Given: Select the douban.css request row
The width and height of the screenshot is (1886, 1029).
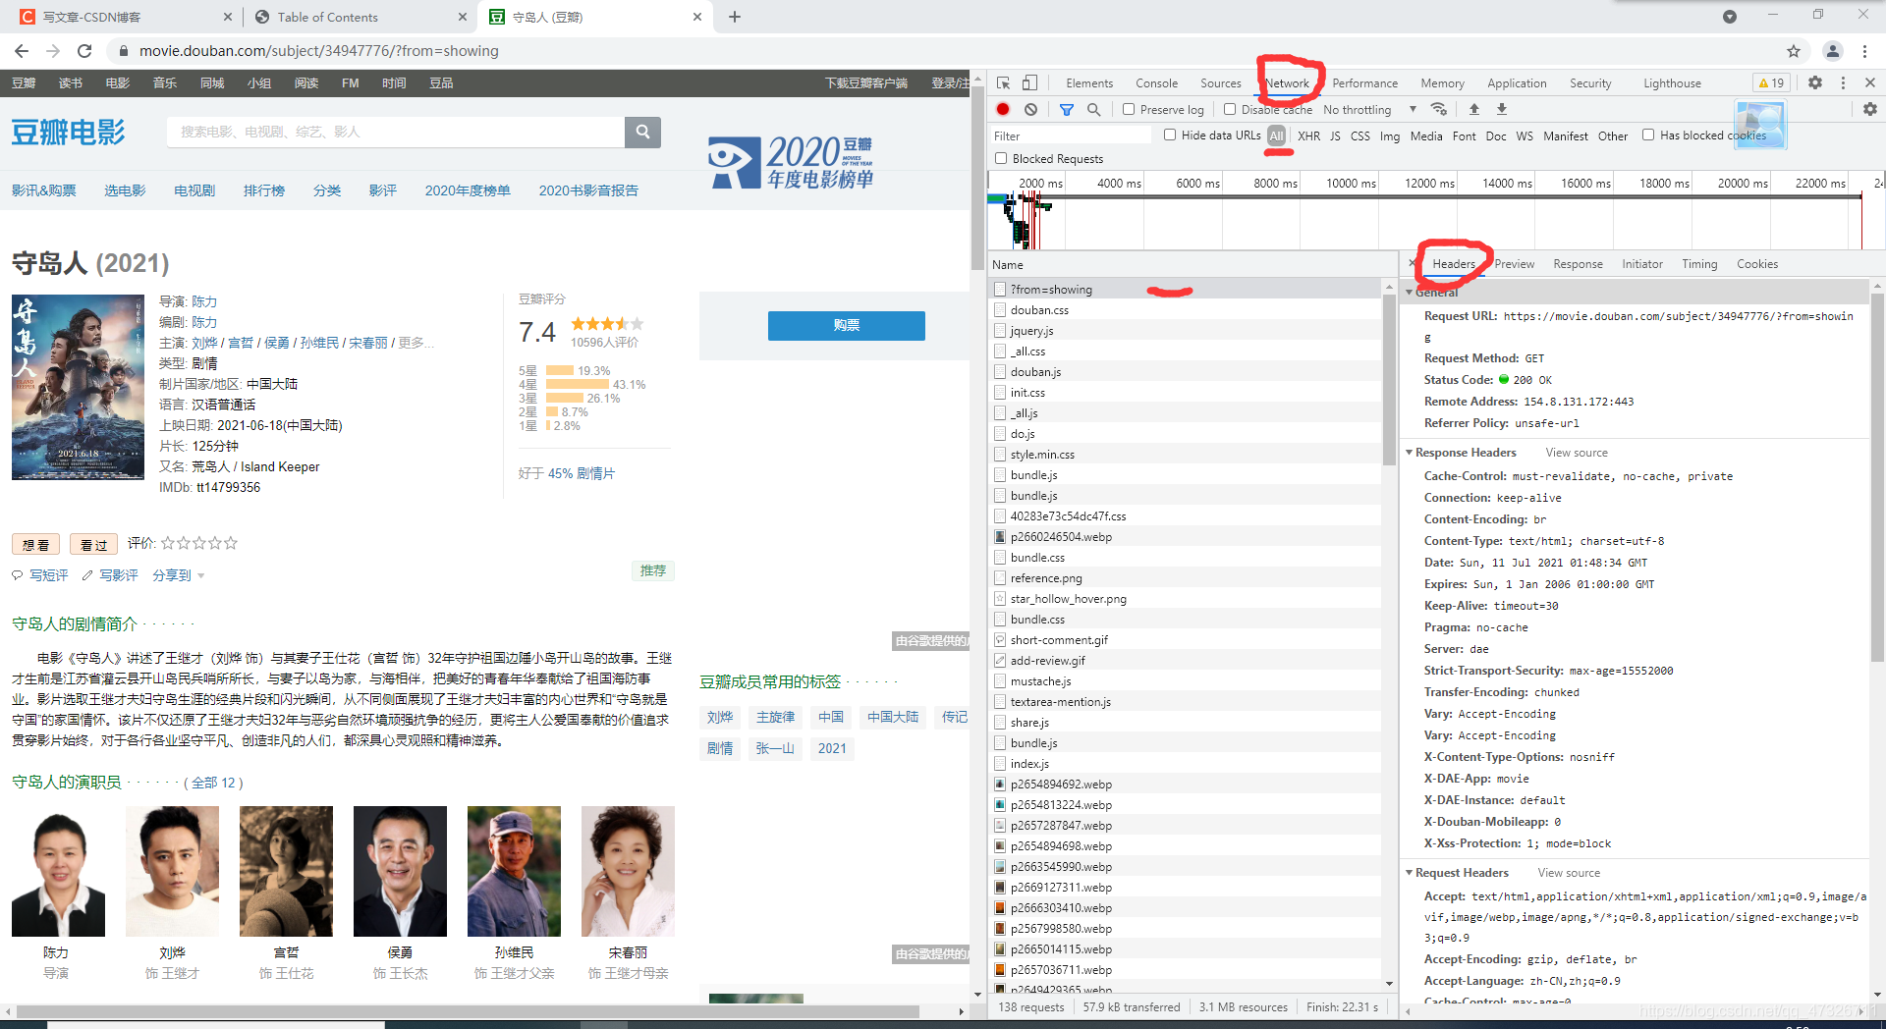Looking at the screenshot, I should pyautogui.click(x=1186, y=310).
